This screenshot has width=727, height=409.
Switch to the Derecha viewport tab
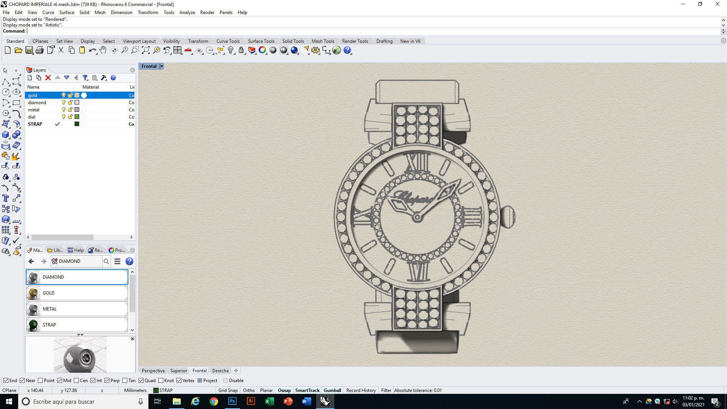click(220, 371)
